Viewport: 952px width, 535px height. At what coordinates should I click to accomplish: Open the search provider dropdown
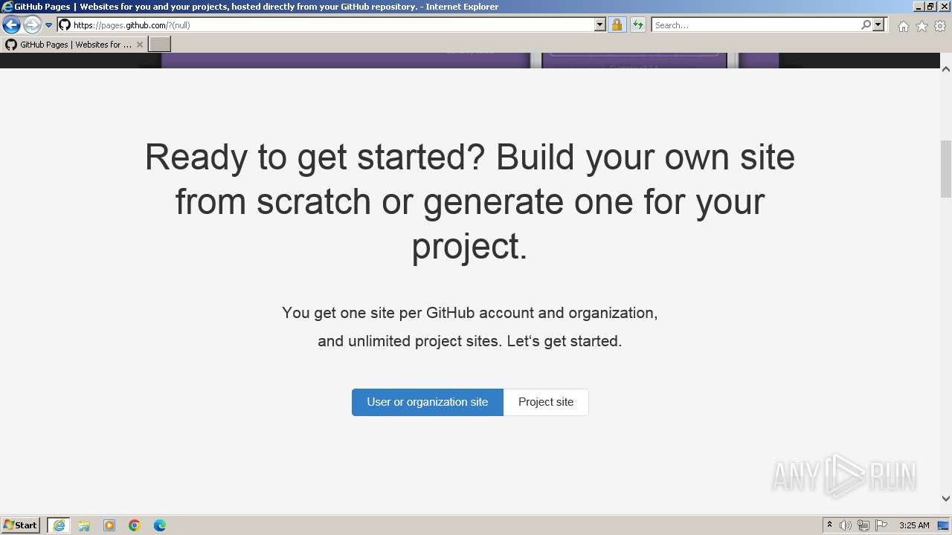(878, 25)
